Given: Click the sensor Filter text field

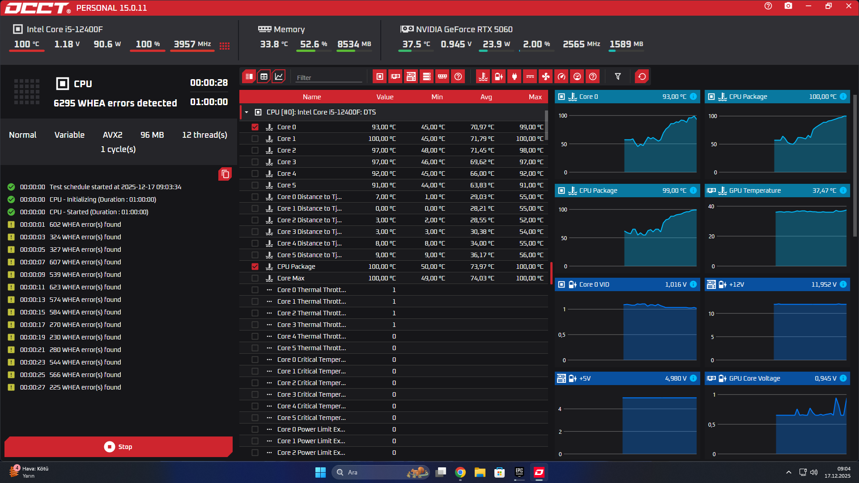Looking at the screenshot, I should tap(328, 77).
